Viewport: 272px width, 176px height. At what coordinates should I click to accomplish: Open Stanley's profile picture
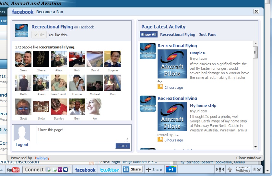pos(59,107)
